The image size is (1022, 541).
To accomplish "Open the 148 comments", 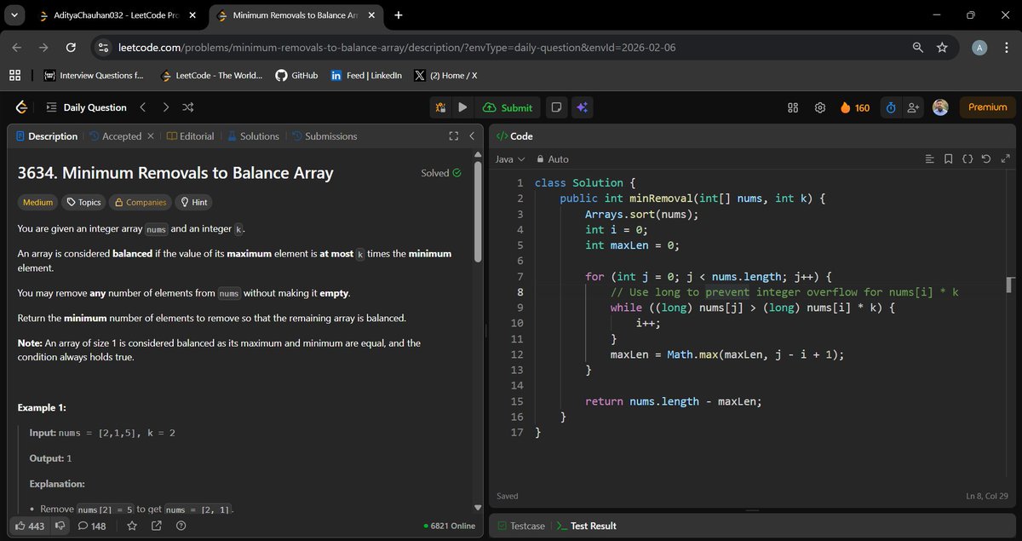I will [x=92, y=526].
